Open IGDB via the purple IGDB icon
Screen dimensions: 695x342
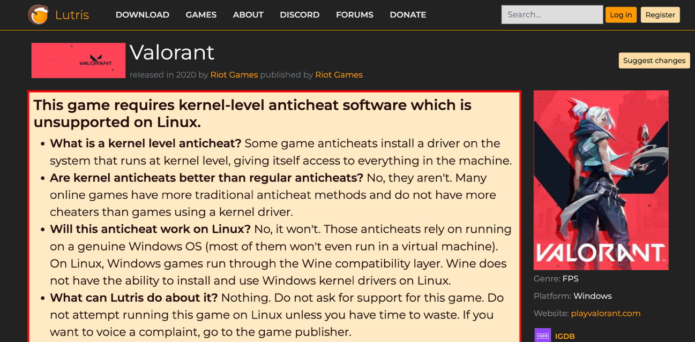click(x=542, y=335)
